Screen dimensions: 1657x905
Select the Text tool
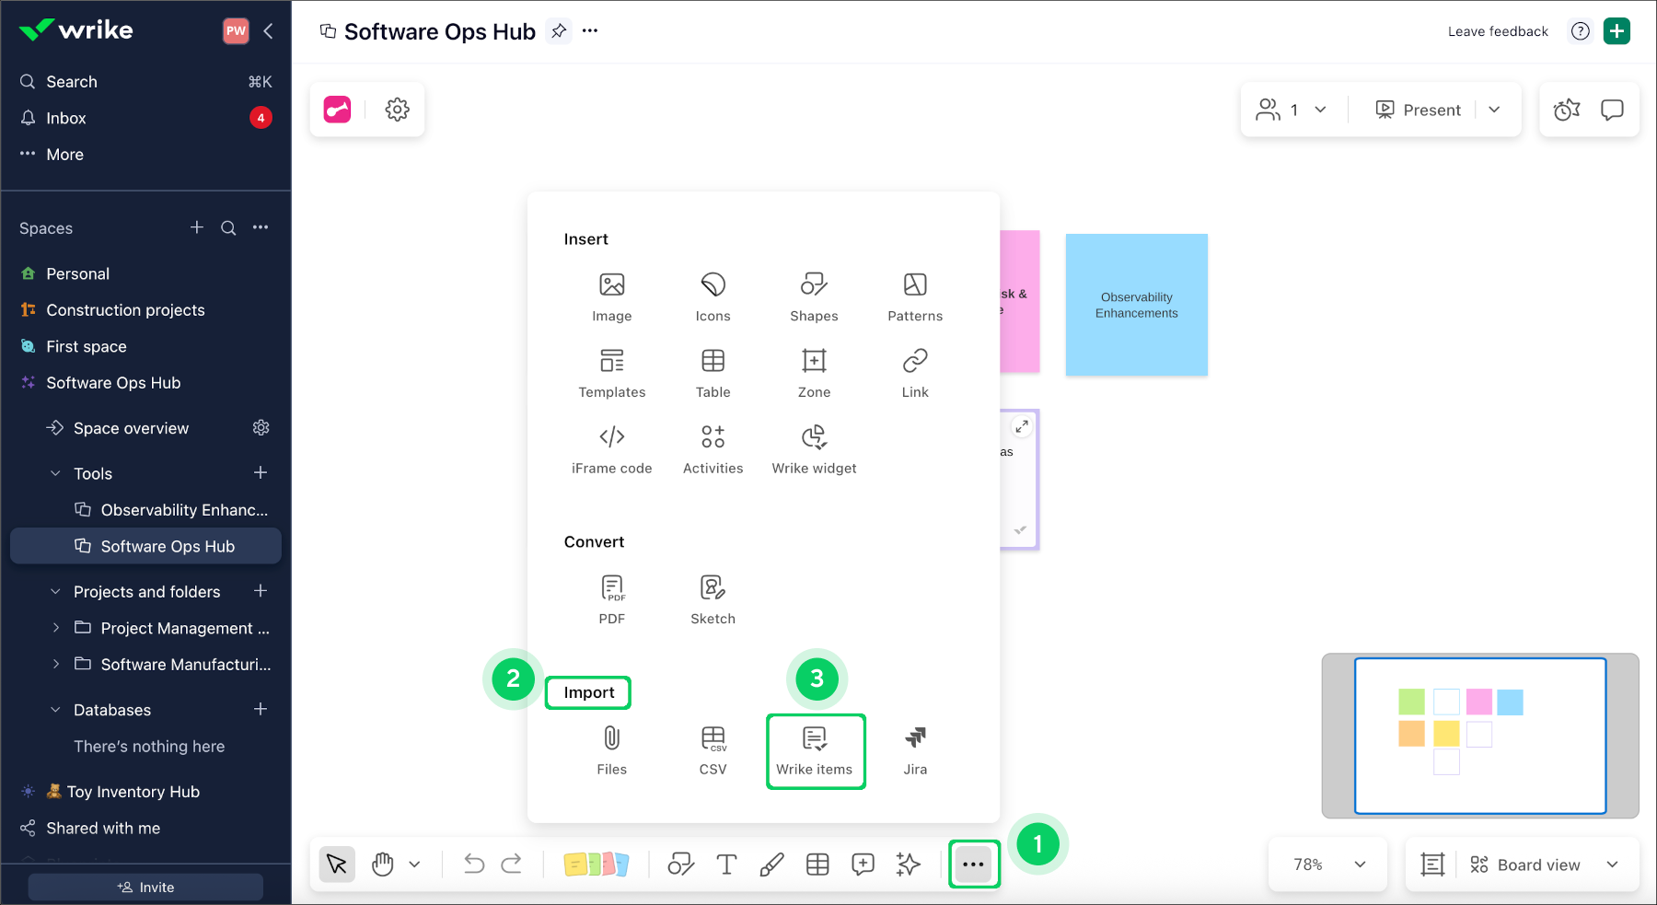point(726,864)
